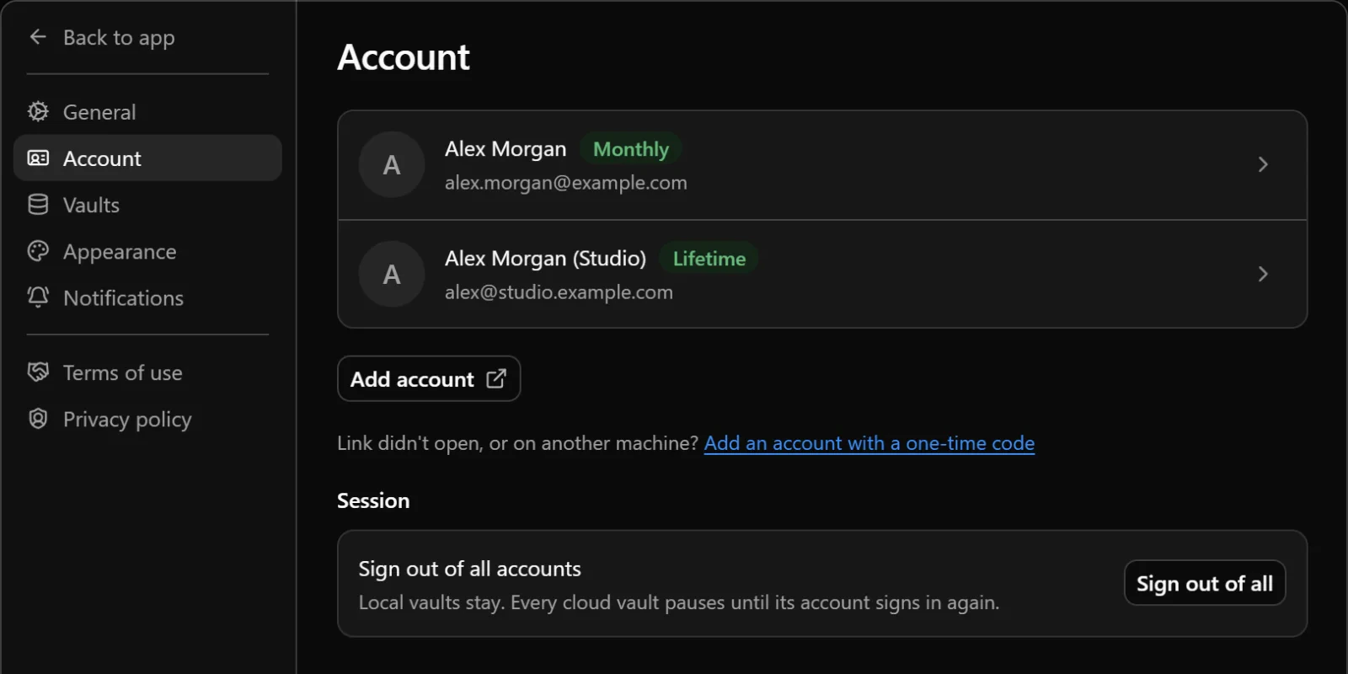
Task: Click the Lifetime plan badge
Action: coord(709,259)
